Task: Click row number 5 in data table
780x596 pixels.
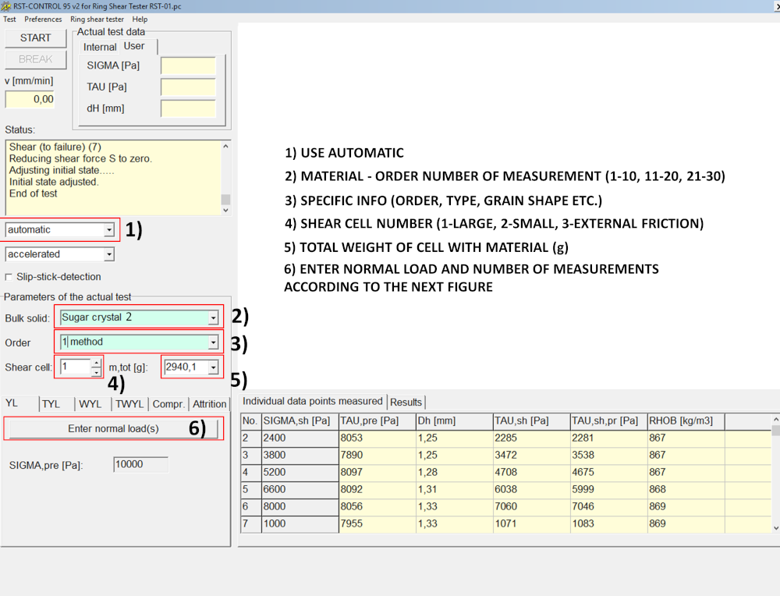Action: pyautogui.click(x=250, y=490)
